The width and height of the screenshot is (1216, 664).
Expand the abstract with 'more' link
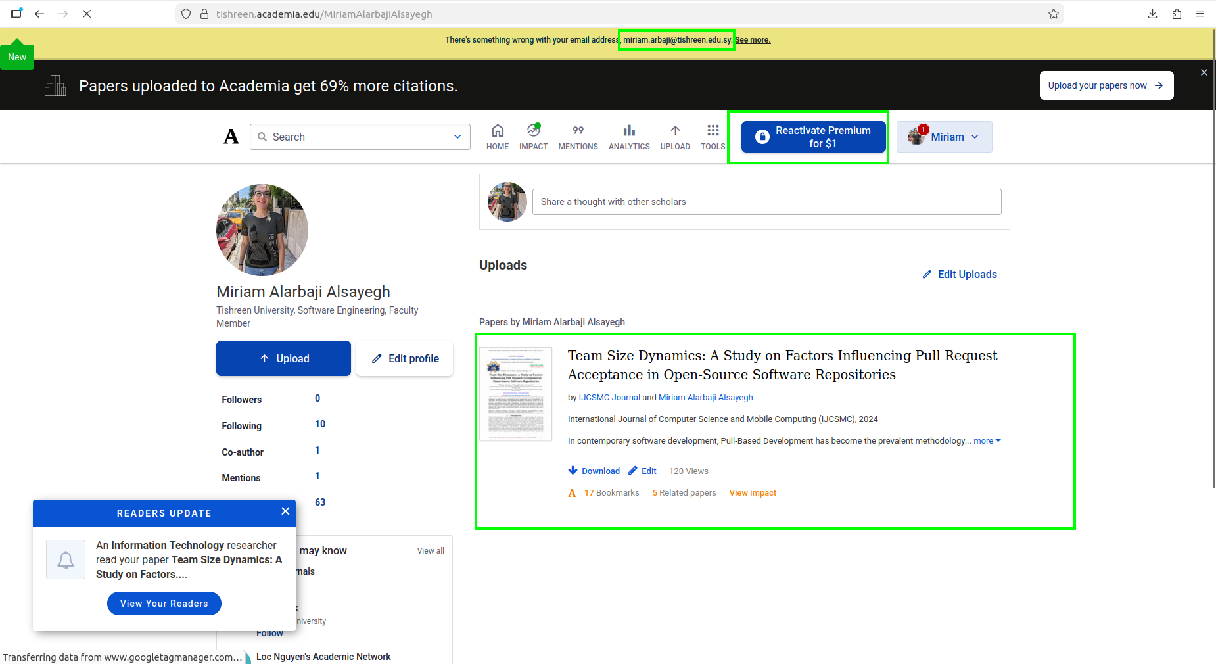(x=987, y=441)
